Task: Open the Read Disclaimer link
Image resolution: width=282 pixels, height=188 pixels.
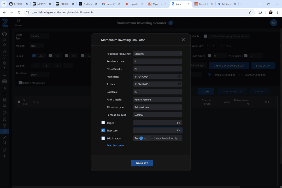Action: 116,145
